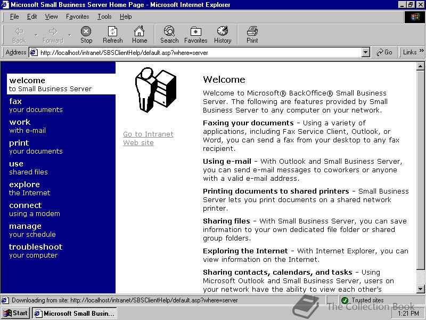Click the status bar page icon
Viewport: 426px width, 320px height.
point(5,300)
